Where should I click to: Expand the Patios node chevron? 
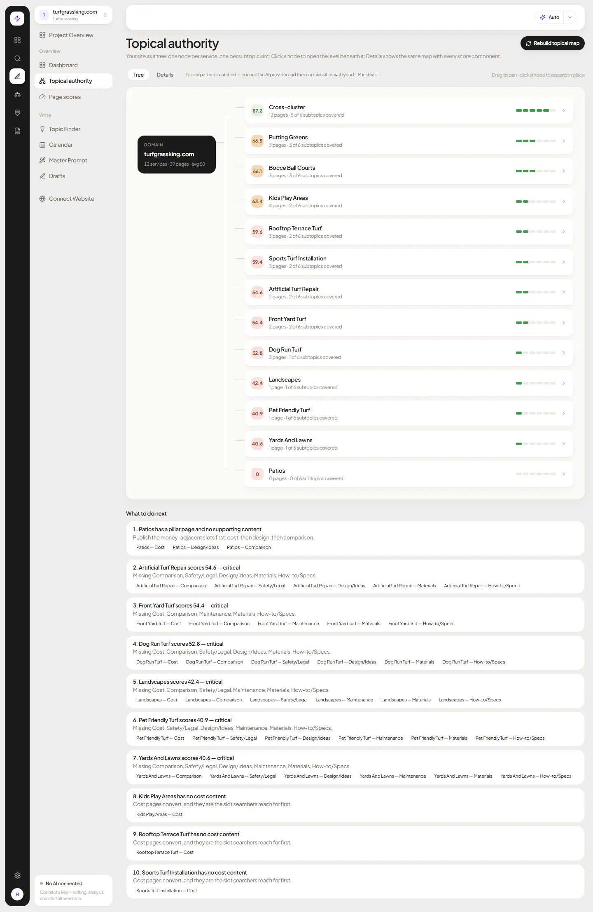(563, 474)
